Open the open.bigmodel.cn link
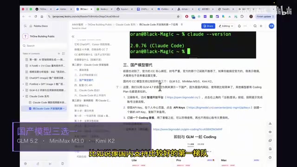Image resolution: width=297 pixels, height=167 pixels. click(x=182, y=97)
